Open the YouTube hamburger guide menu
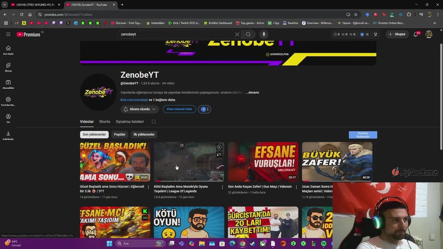443x249 pixels. 8,34
